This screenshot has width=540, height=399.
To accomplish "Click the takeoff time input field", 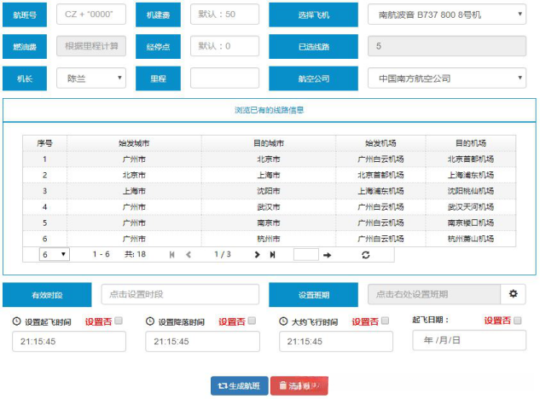I will pos(69,342).
